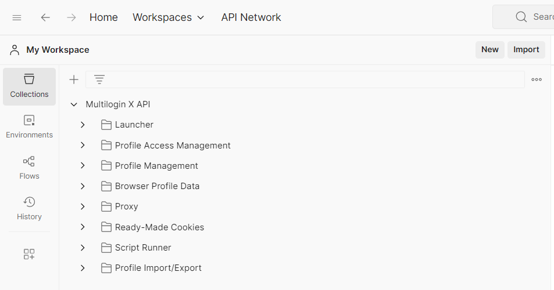Viewport: 554px width, 290px height.
Task: Select the Script Runner label
Action: click(x=143, y=248)
